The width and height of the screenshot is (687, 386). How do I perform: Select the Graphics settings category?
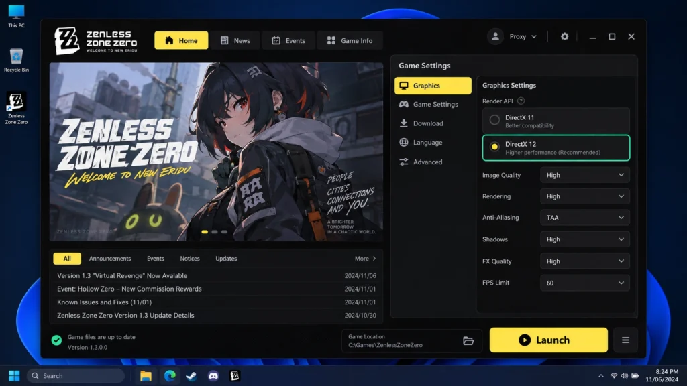[x=433, y=86]
